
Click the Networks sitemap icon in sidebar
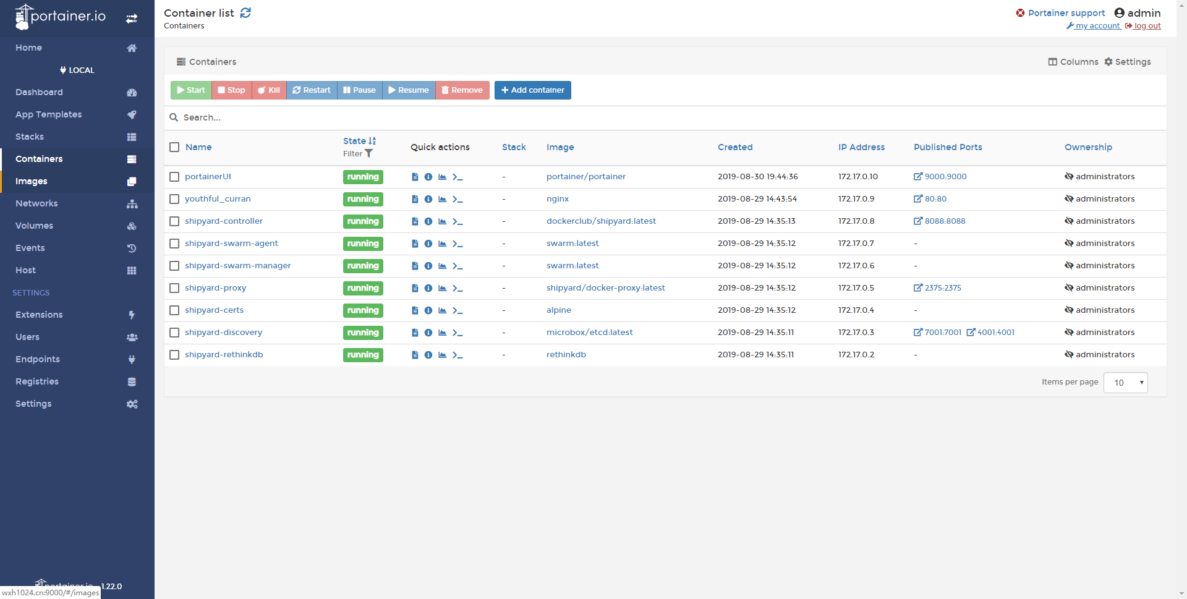pos(132,204)
